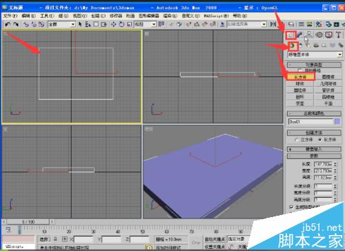The width and height of the screenshot is (345, 251).
Task: Select the Lights category icon
Action: click(308, 46)
